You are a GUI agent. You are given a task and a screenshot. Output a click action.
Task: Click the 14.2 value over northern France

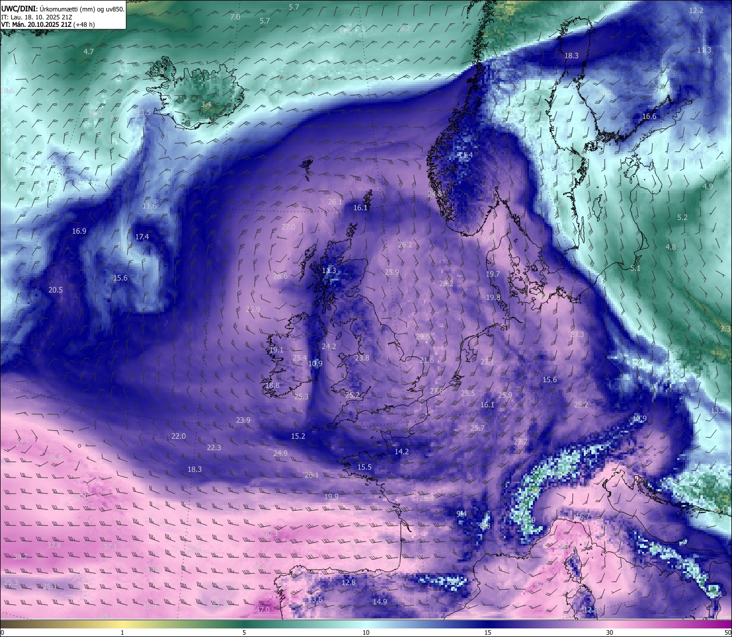[401, 451]
